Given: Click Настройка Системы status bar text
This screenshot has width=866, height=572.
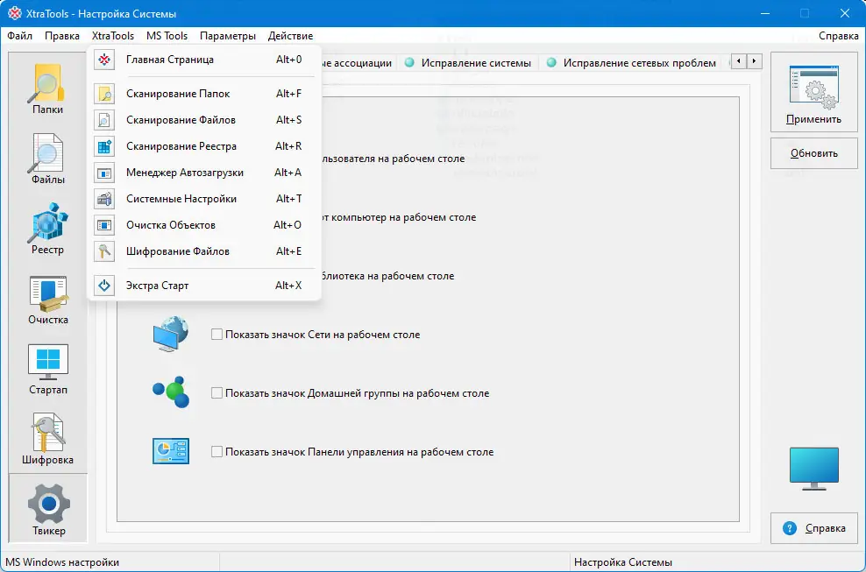Looking at the screenshot, I should 623,562.
